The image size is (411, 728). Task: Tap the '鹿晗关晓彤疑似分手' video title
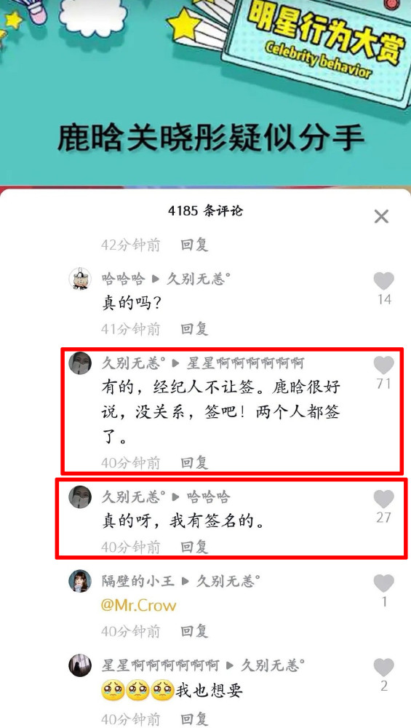click(211, 138)
